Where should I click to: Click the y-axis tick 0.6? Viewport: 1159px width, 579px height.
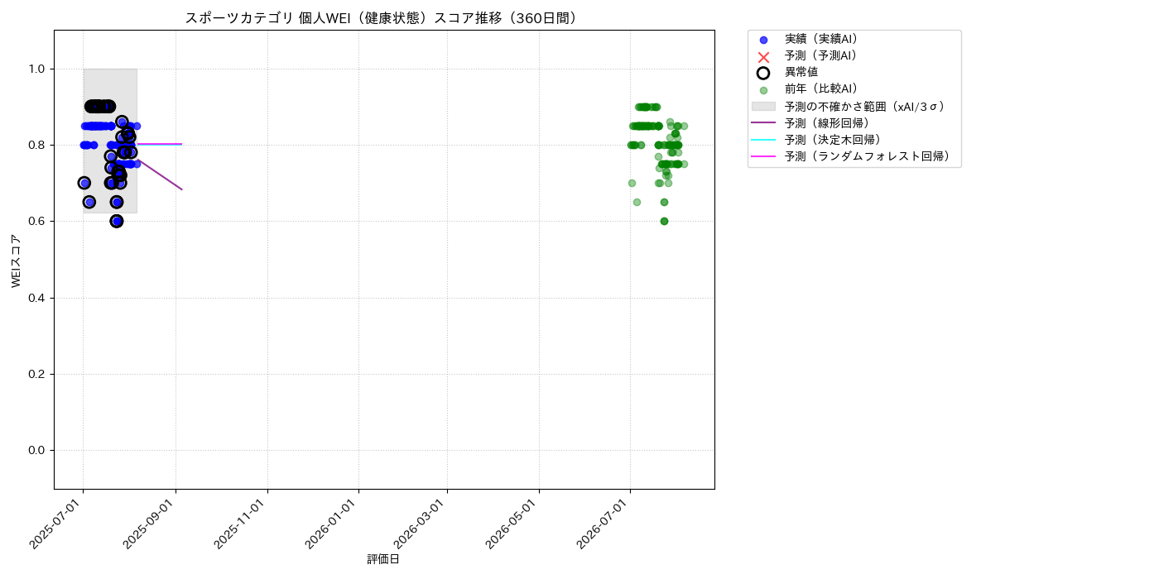(x=36, y=222)
